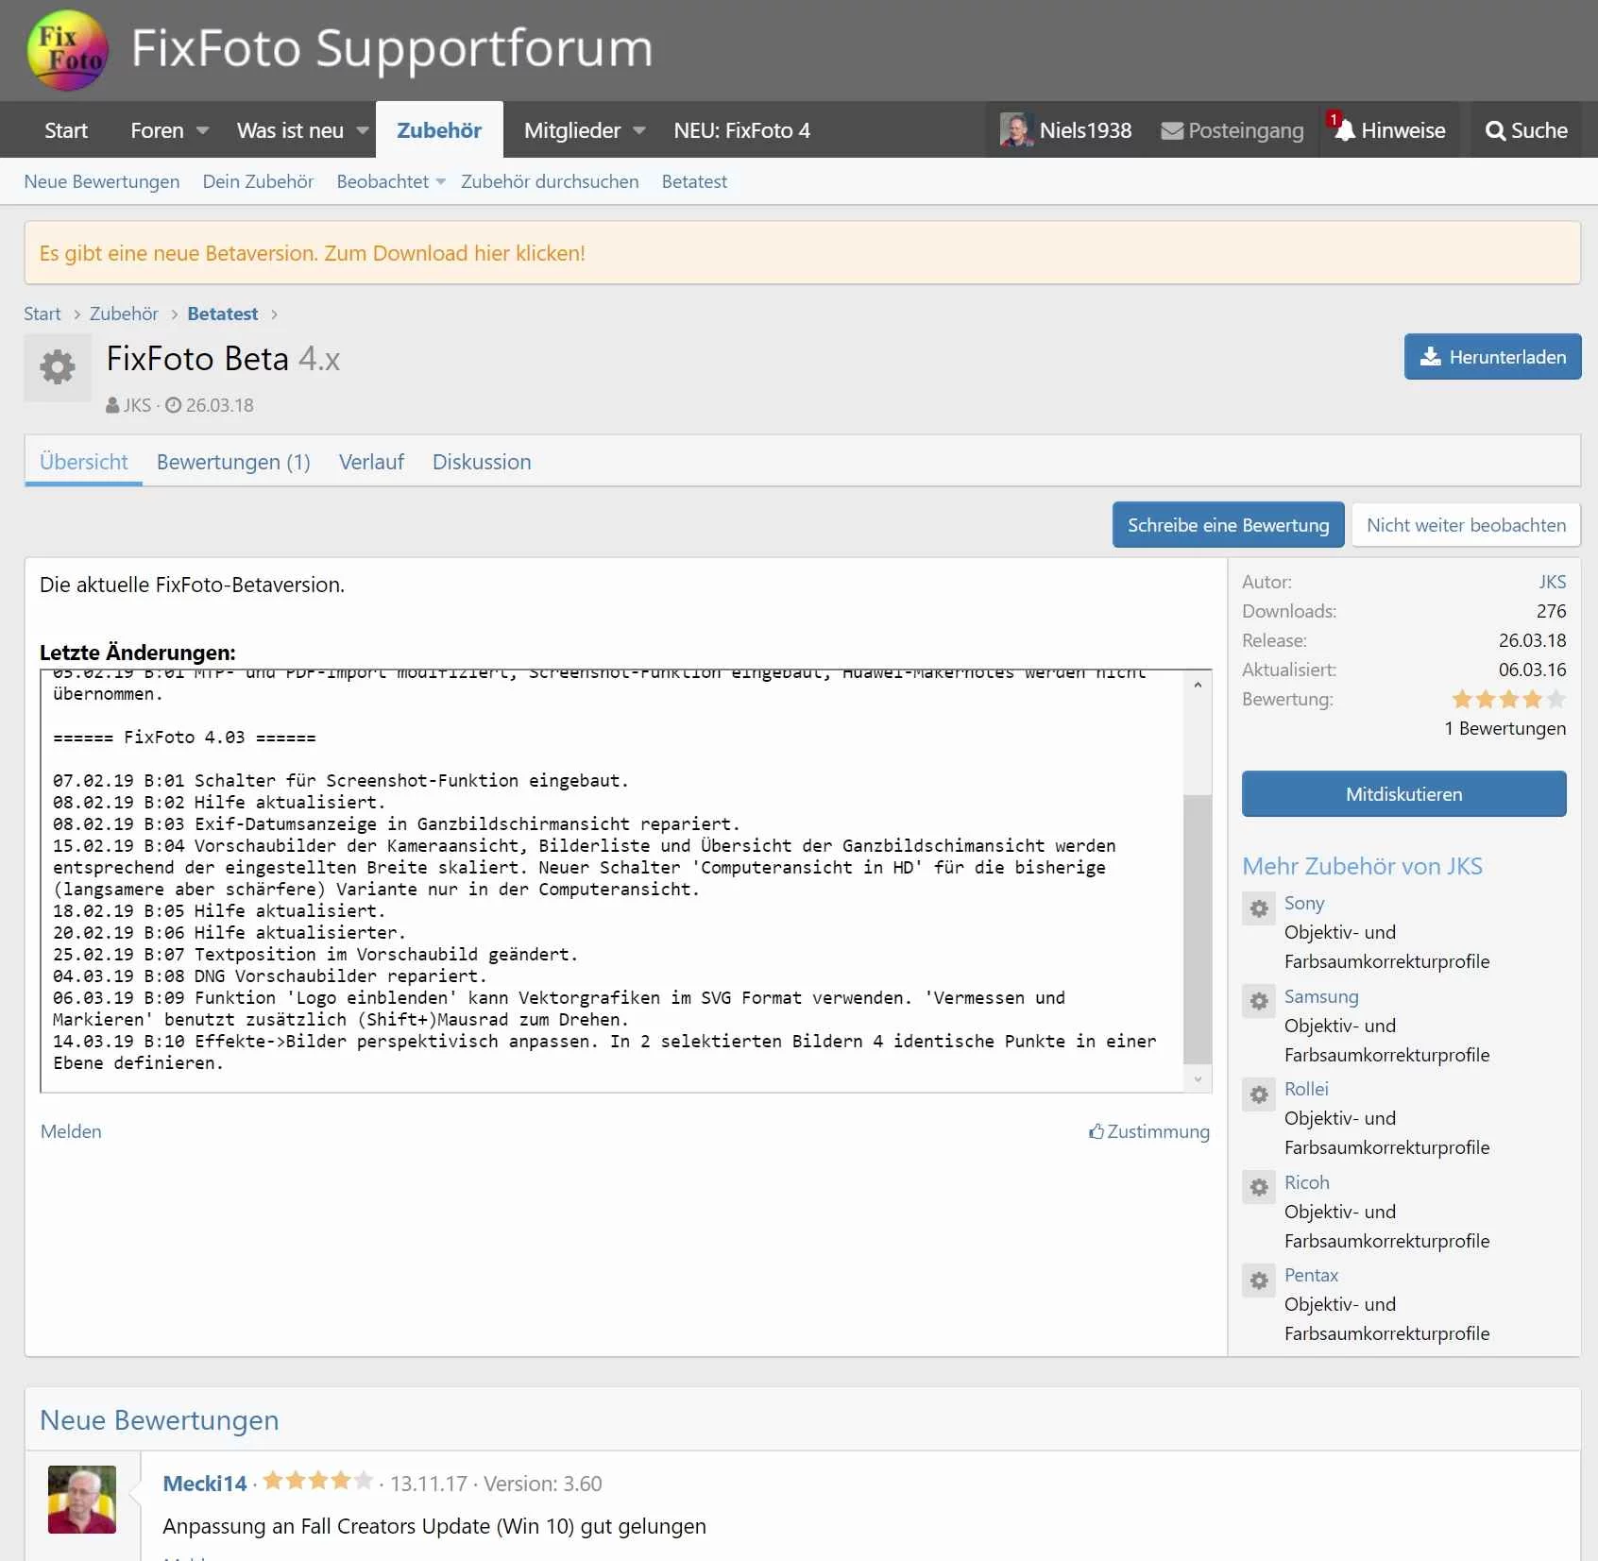Open the Sony resource link
This screenshot has height=1561, width=1598.
tap(1304, 903)
